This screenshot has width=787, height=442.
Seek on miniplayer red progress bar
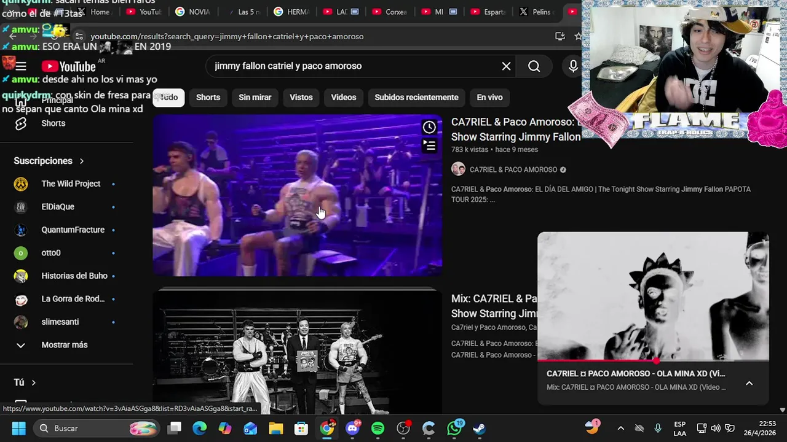point(653,360)
